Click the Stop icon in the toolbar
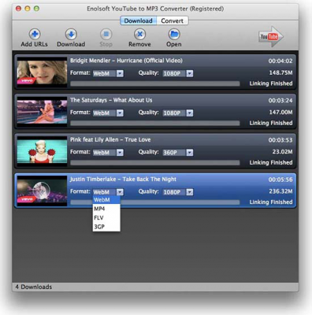Viewport: 312px width, 315px height. [x=106, y=34]
